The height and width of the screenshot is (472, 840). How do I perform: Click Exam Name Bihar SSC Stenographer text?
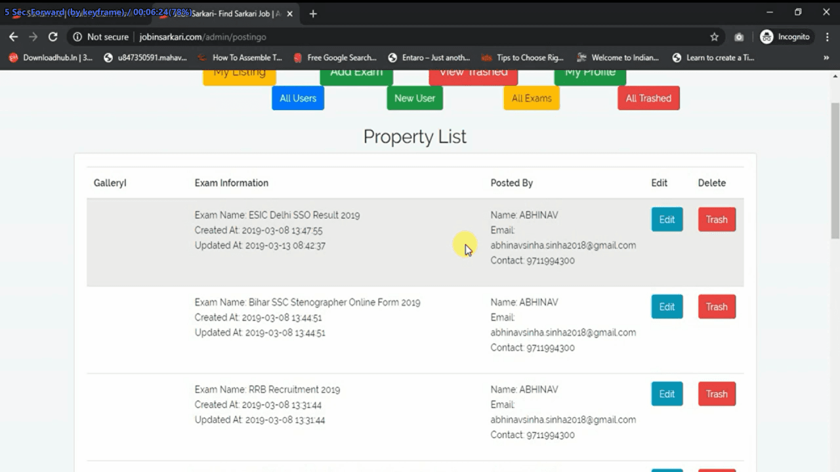307,302
